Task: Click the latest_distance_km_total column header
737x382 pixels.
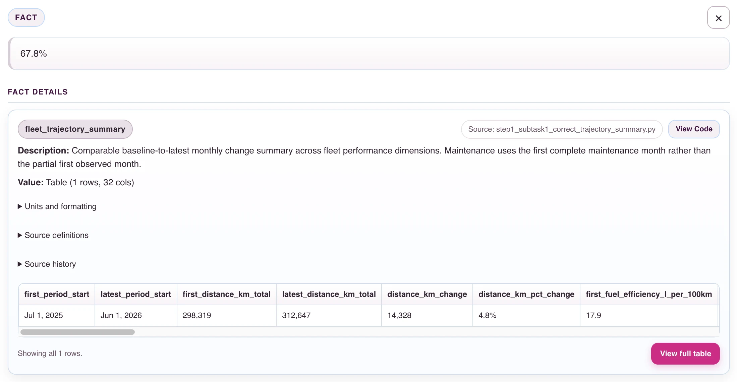Action: 329,294
